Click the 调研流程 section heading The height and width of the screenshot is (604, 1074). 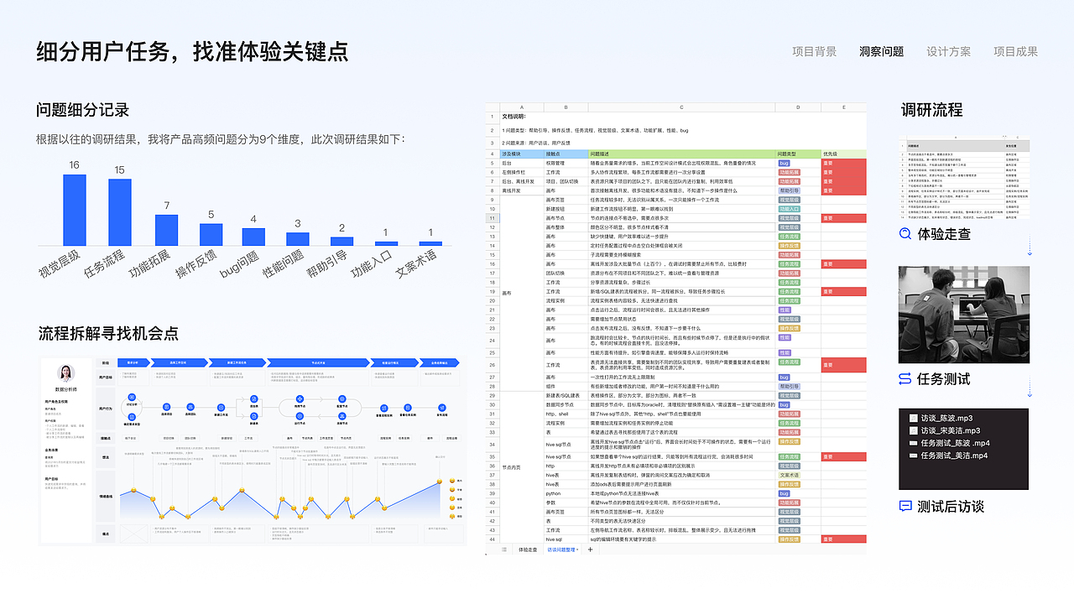pos(931,110)
